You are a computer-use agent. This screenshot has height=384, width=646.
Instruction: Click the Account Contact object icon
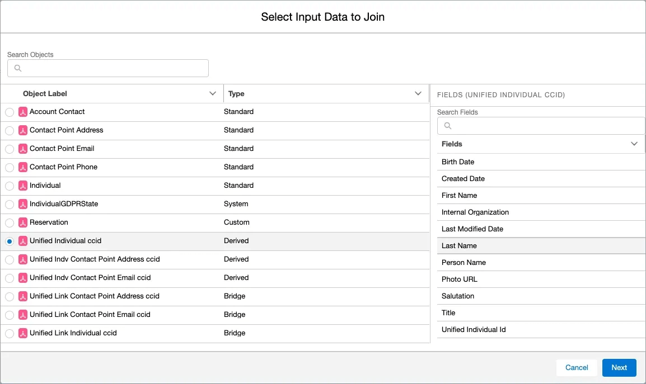click(x=23, y=112)
